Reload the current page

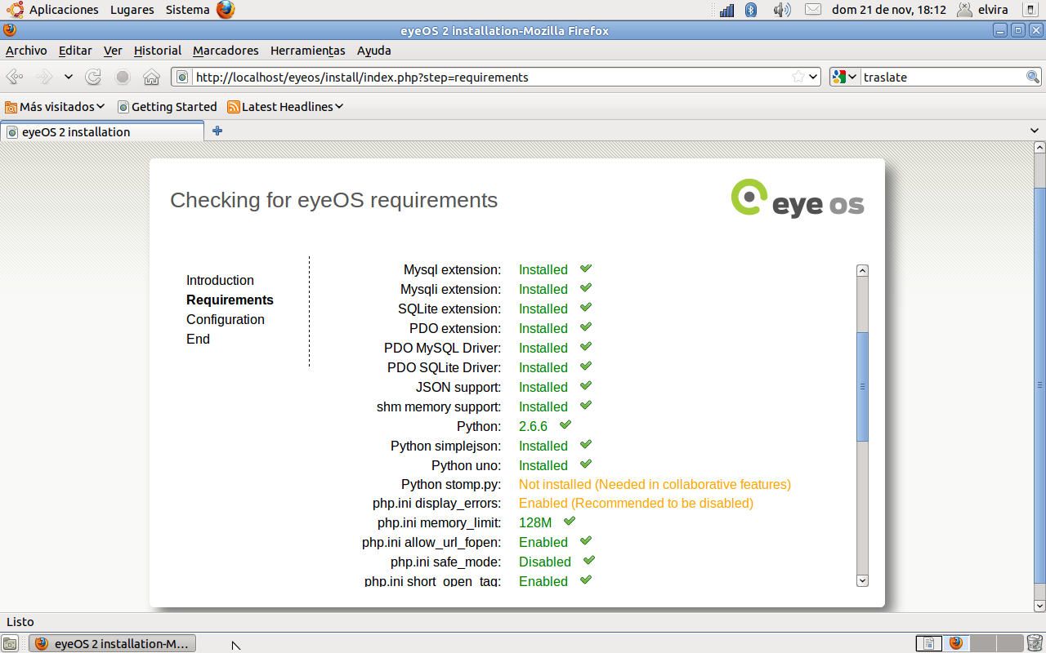(x=93, y=77)
